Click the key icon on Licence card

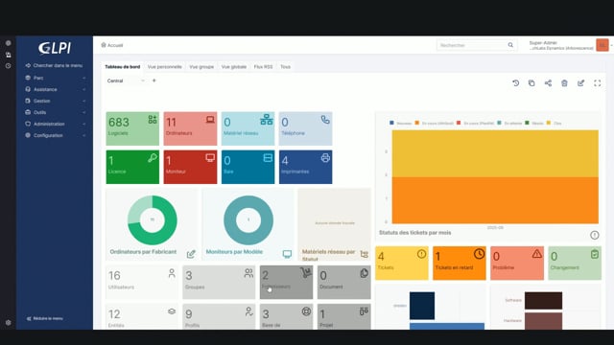[153, 157]
